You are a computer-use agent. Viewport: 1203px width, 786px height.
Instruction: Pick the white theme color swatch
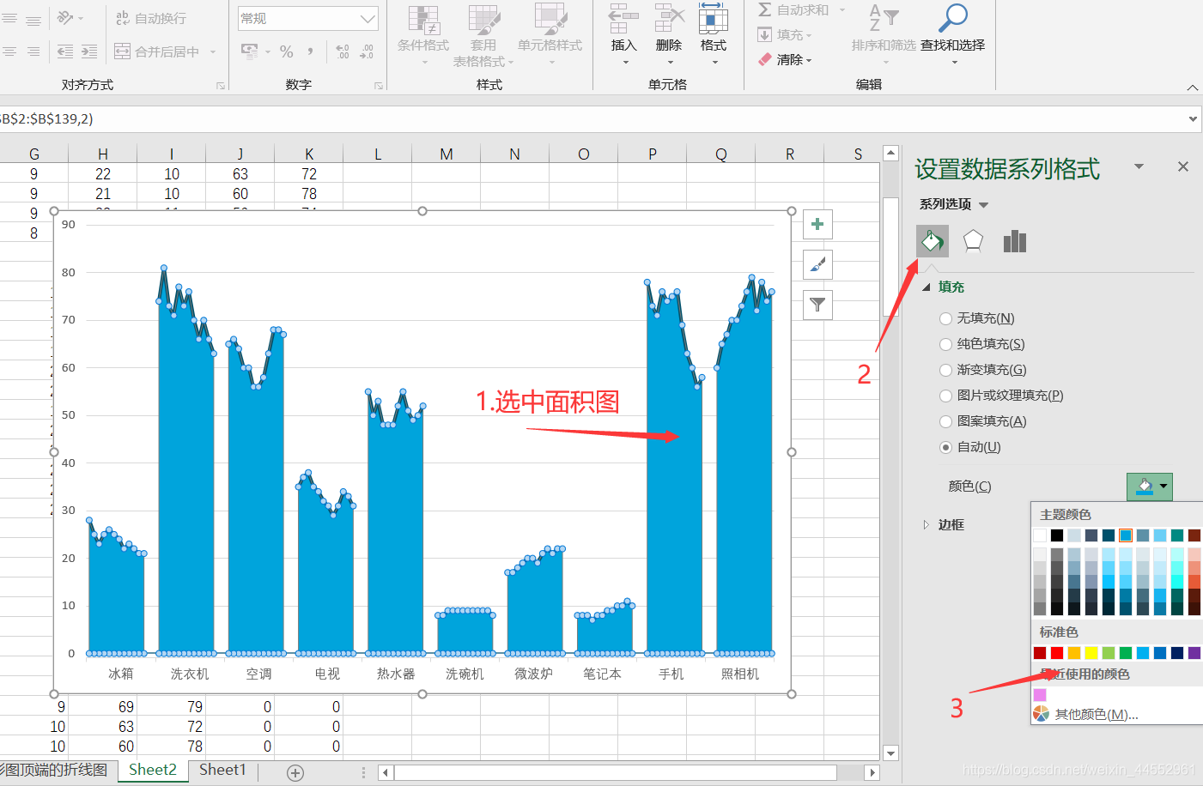1040,535
